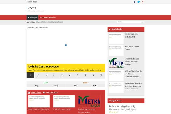Click gallery thumbnail above İZMİR'İN ÖZEL BAYANLARI
The image size is (171, 114).
click(39, 101)
